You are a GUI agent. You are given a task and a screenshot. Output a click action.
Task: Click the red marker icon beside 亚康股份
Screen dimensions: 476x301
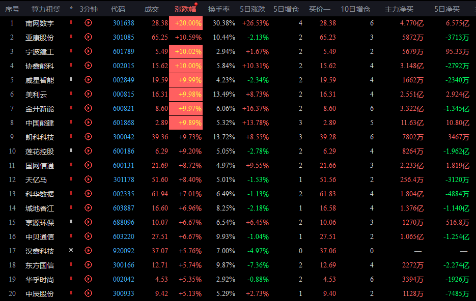(71, 37)
